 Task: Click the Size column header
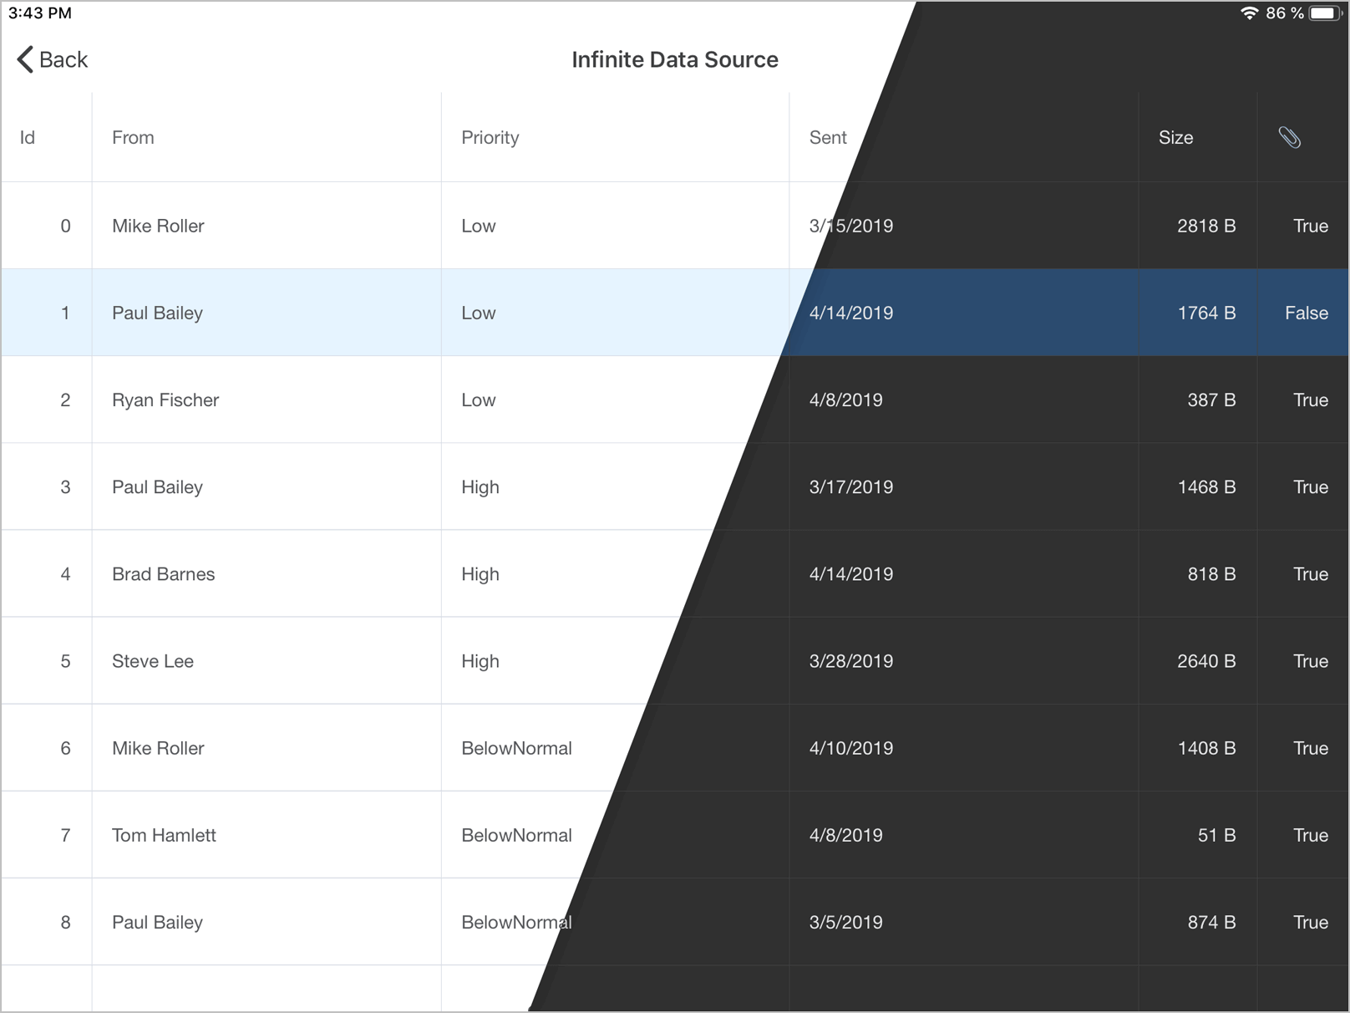(1175, 138)
